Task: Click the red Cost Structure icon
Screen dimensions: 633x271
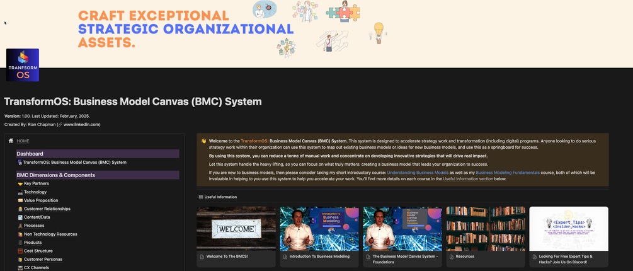Action: click(x=20, y=251)
